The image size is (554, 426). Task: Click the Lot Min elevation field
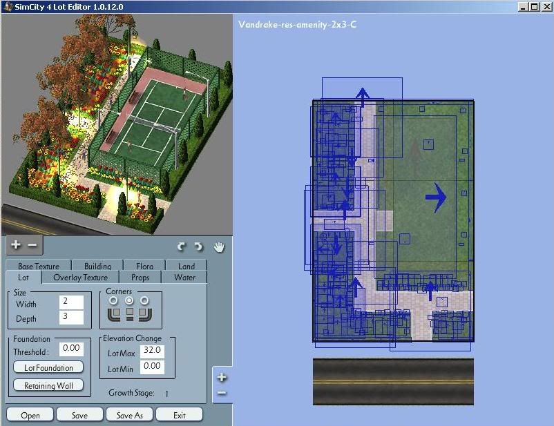coord(152,367)
